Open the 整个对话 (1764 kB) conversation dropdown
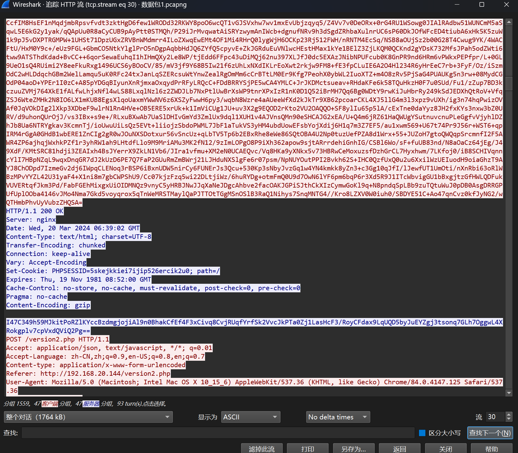Image resolution: width=518 pixels, height=453 pixels. point(88,417)
